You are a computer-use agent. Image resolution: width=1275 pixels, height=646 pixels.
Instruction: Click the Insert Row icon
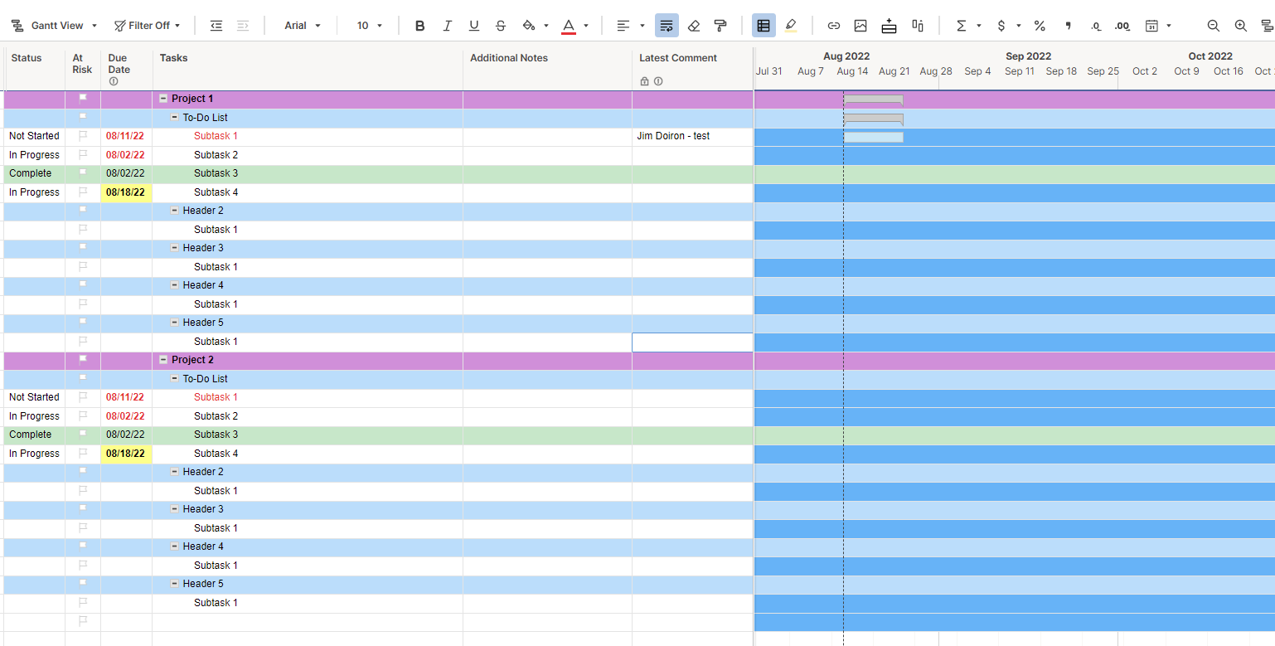pyautogui.click(x=889, y=26)
